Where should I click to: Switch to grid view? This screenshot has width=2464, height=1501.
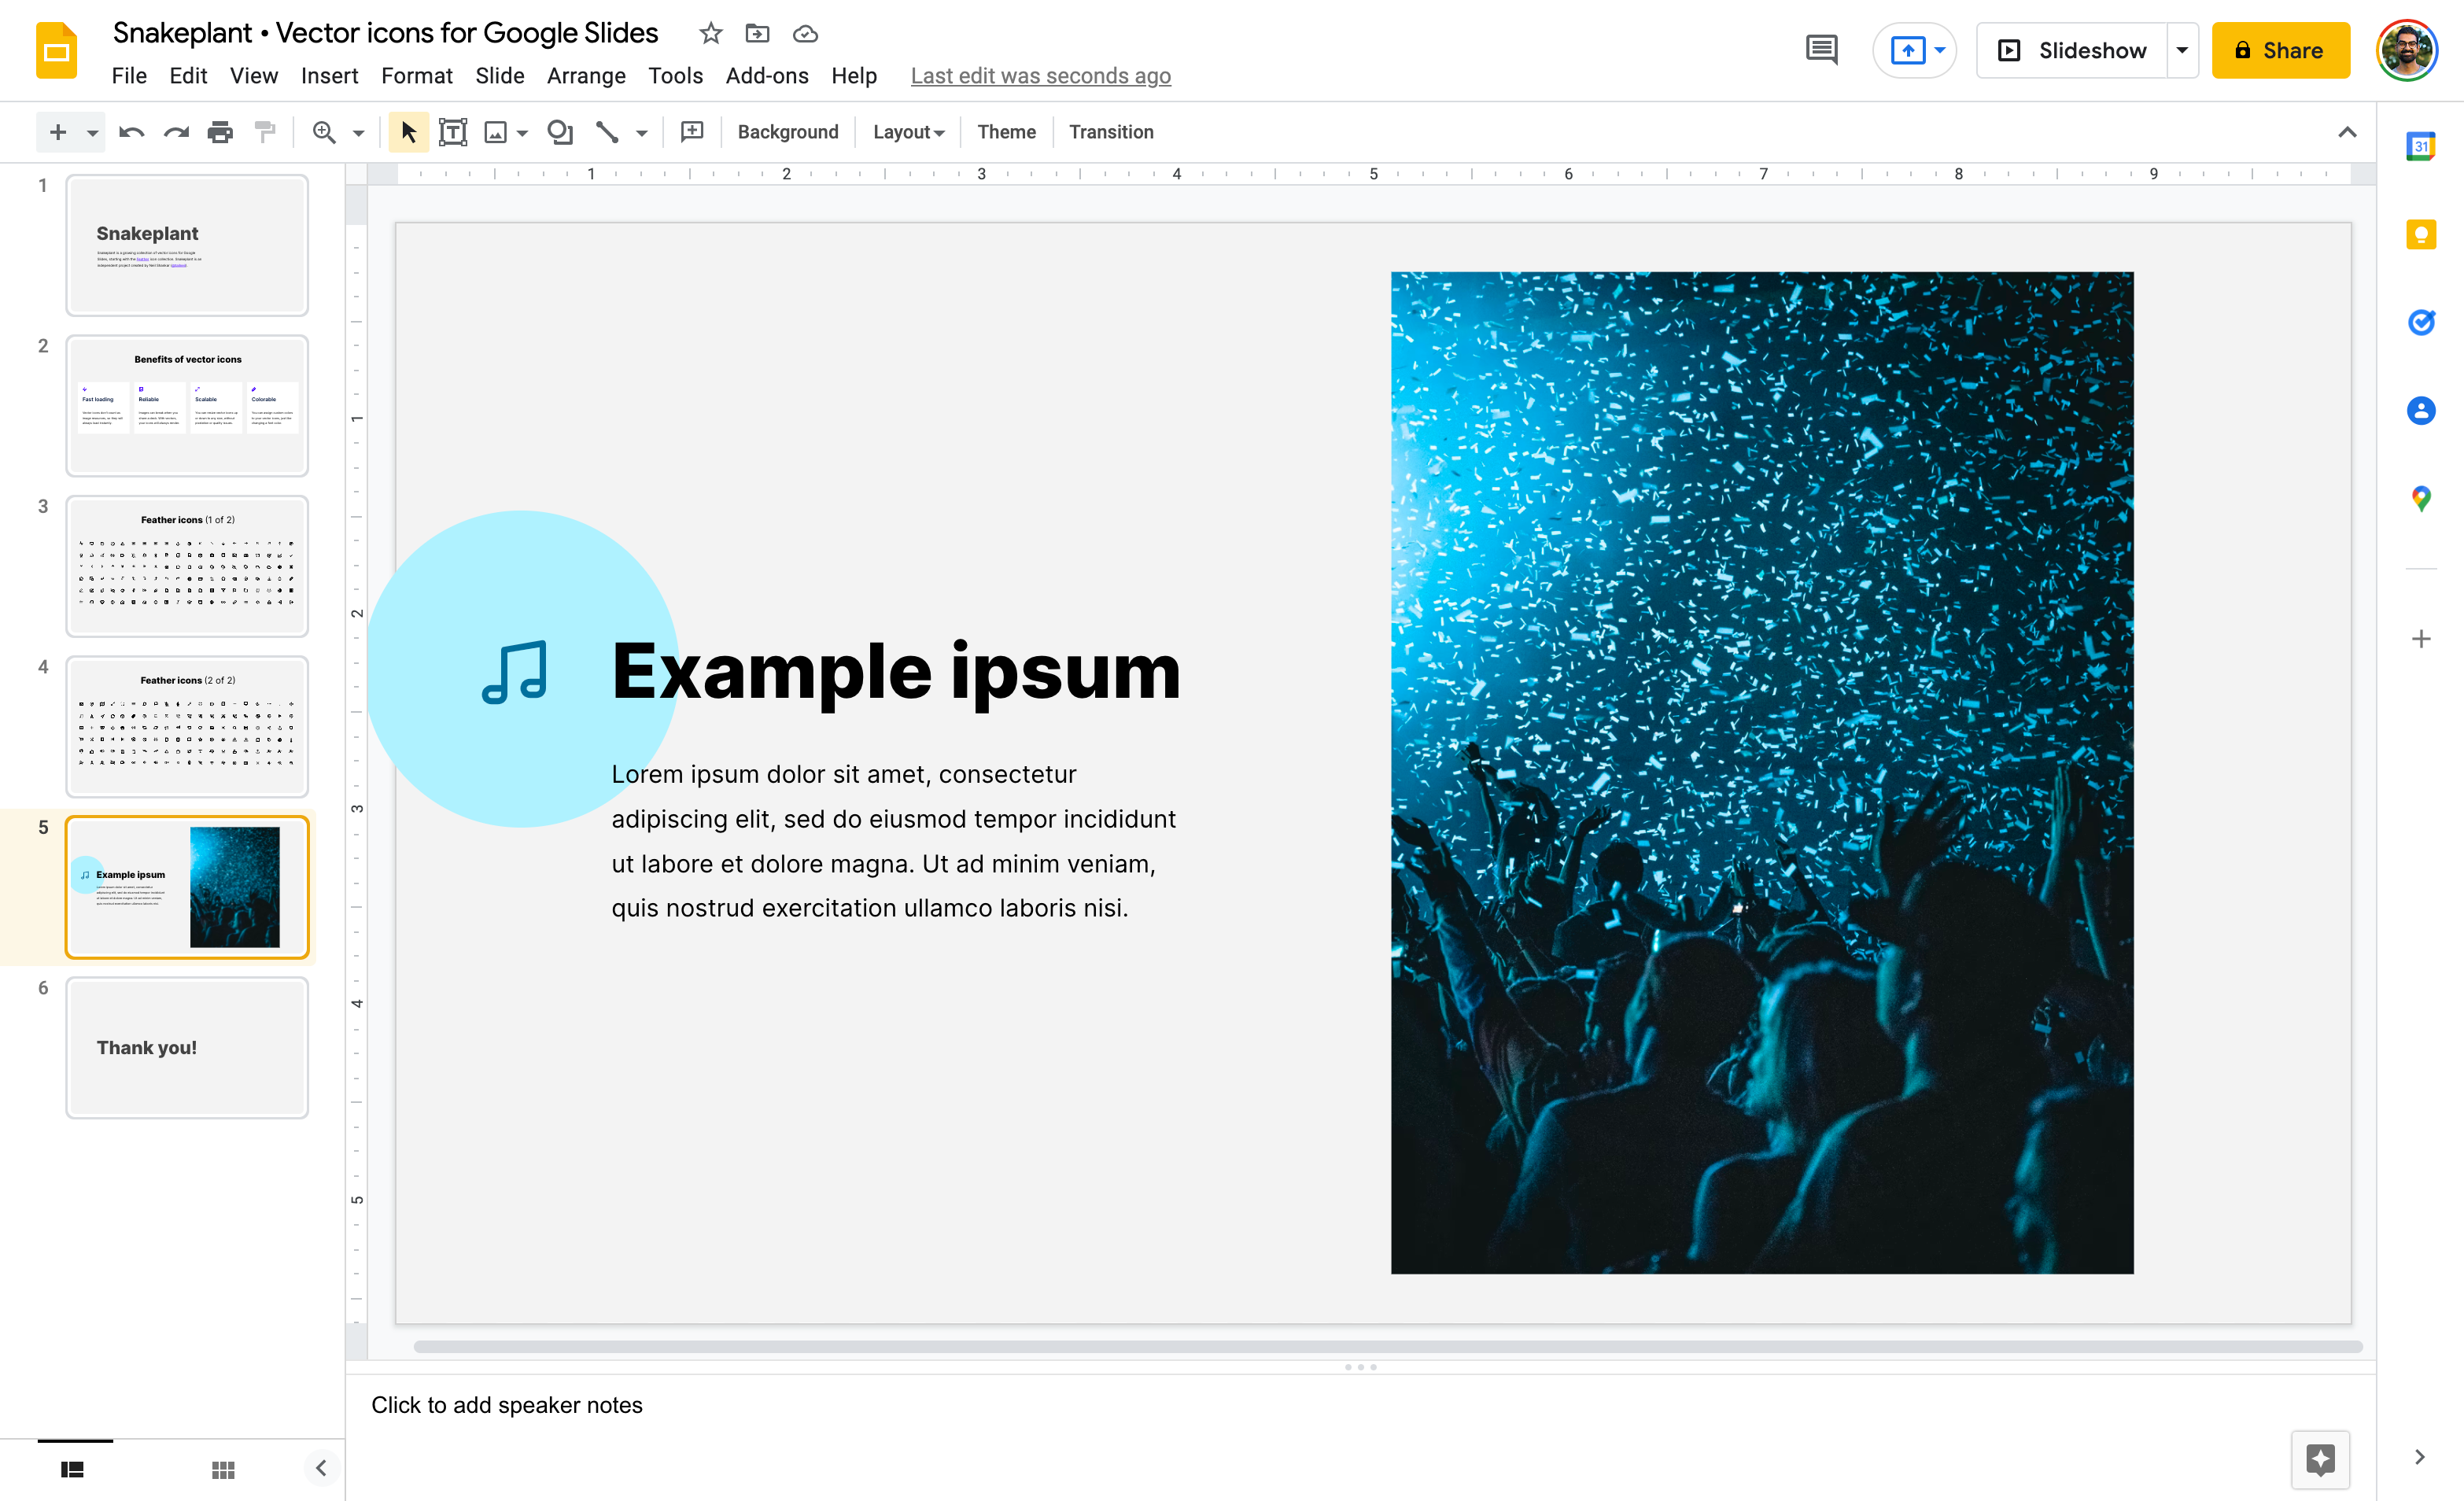[223, 1469]
